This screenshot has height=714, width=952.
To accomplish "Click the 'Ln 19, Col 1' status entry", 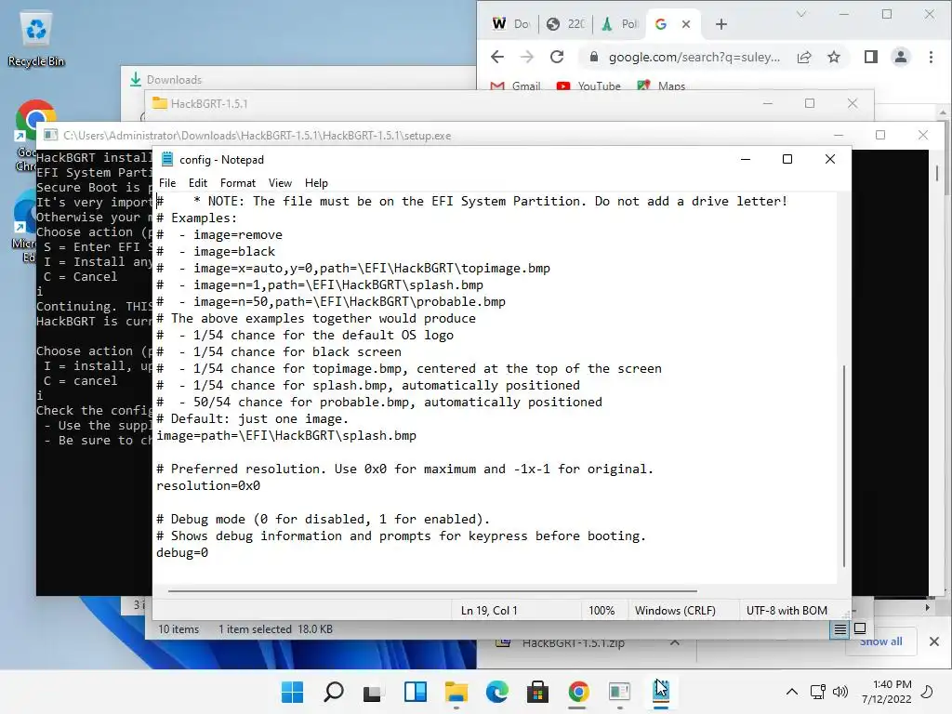I will (x=489, y=611).
